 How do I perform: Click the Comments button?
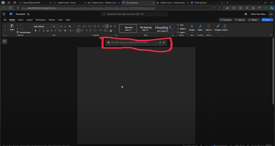(x=226, y=20)
